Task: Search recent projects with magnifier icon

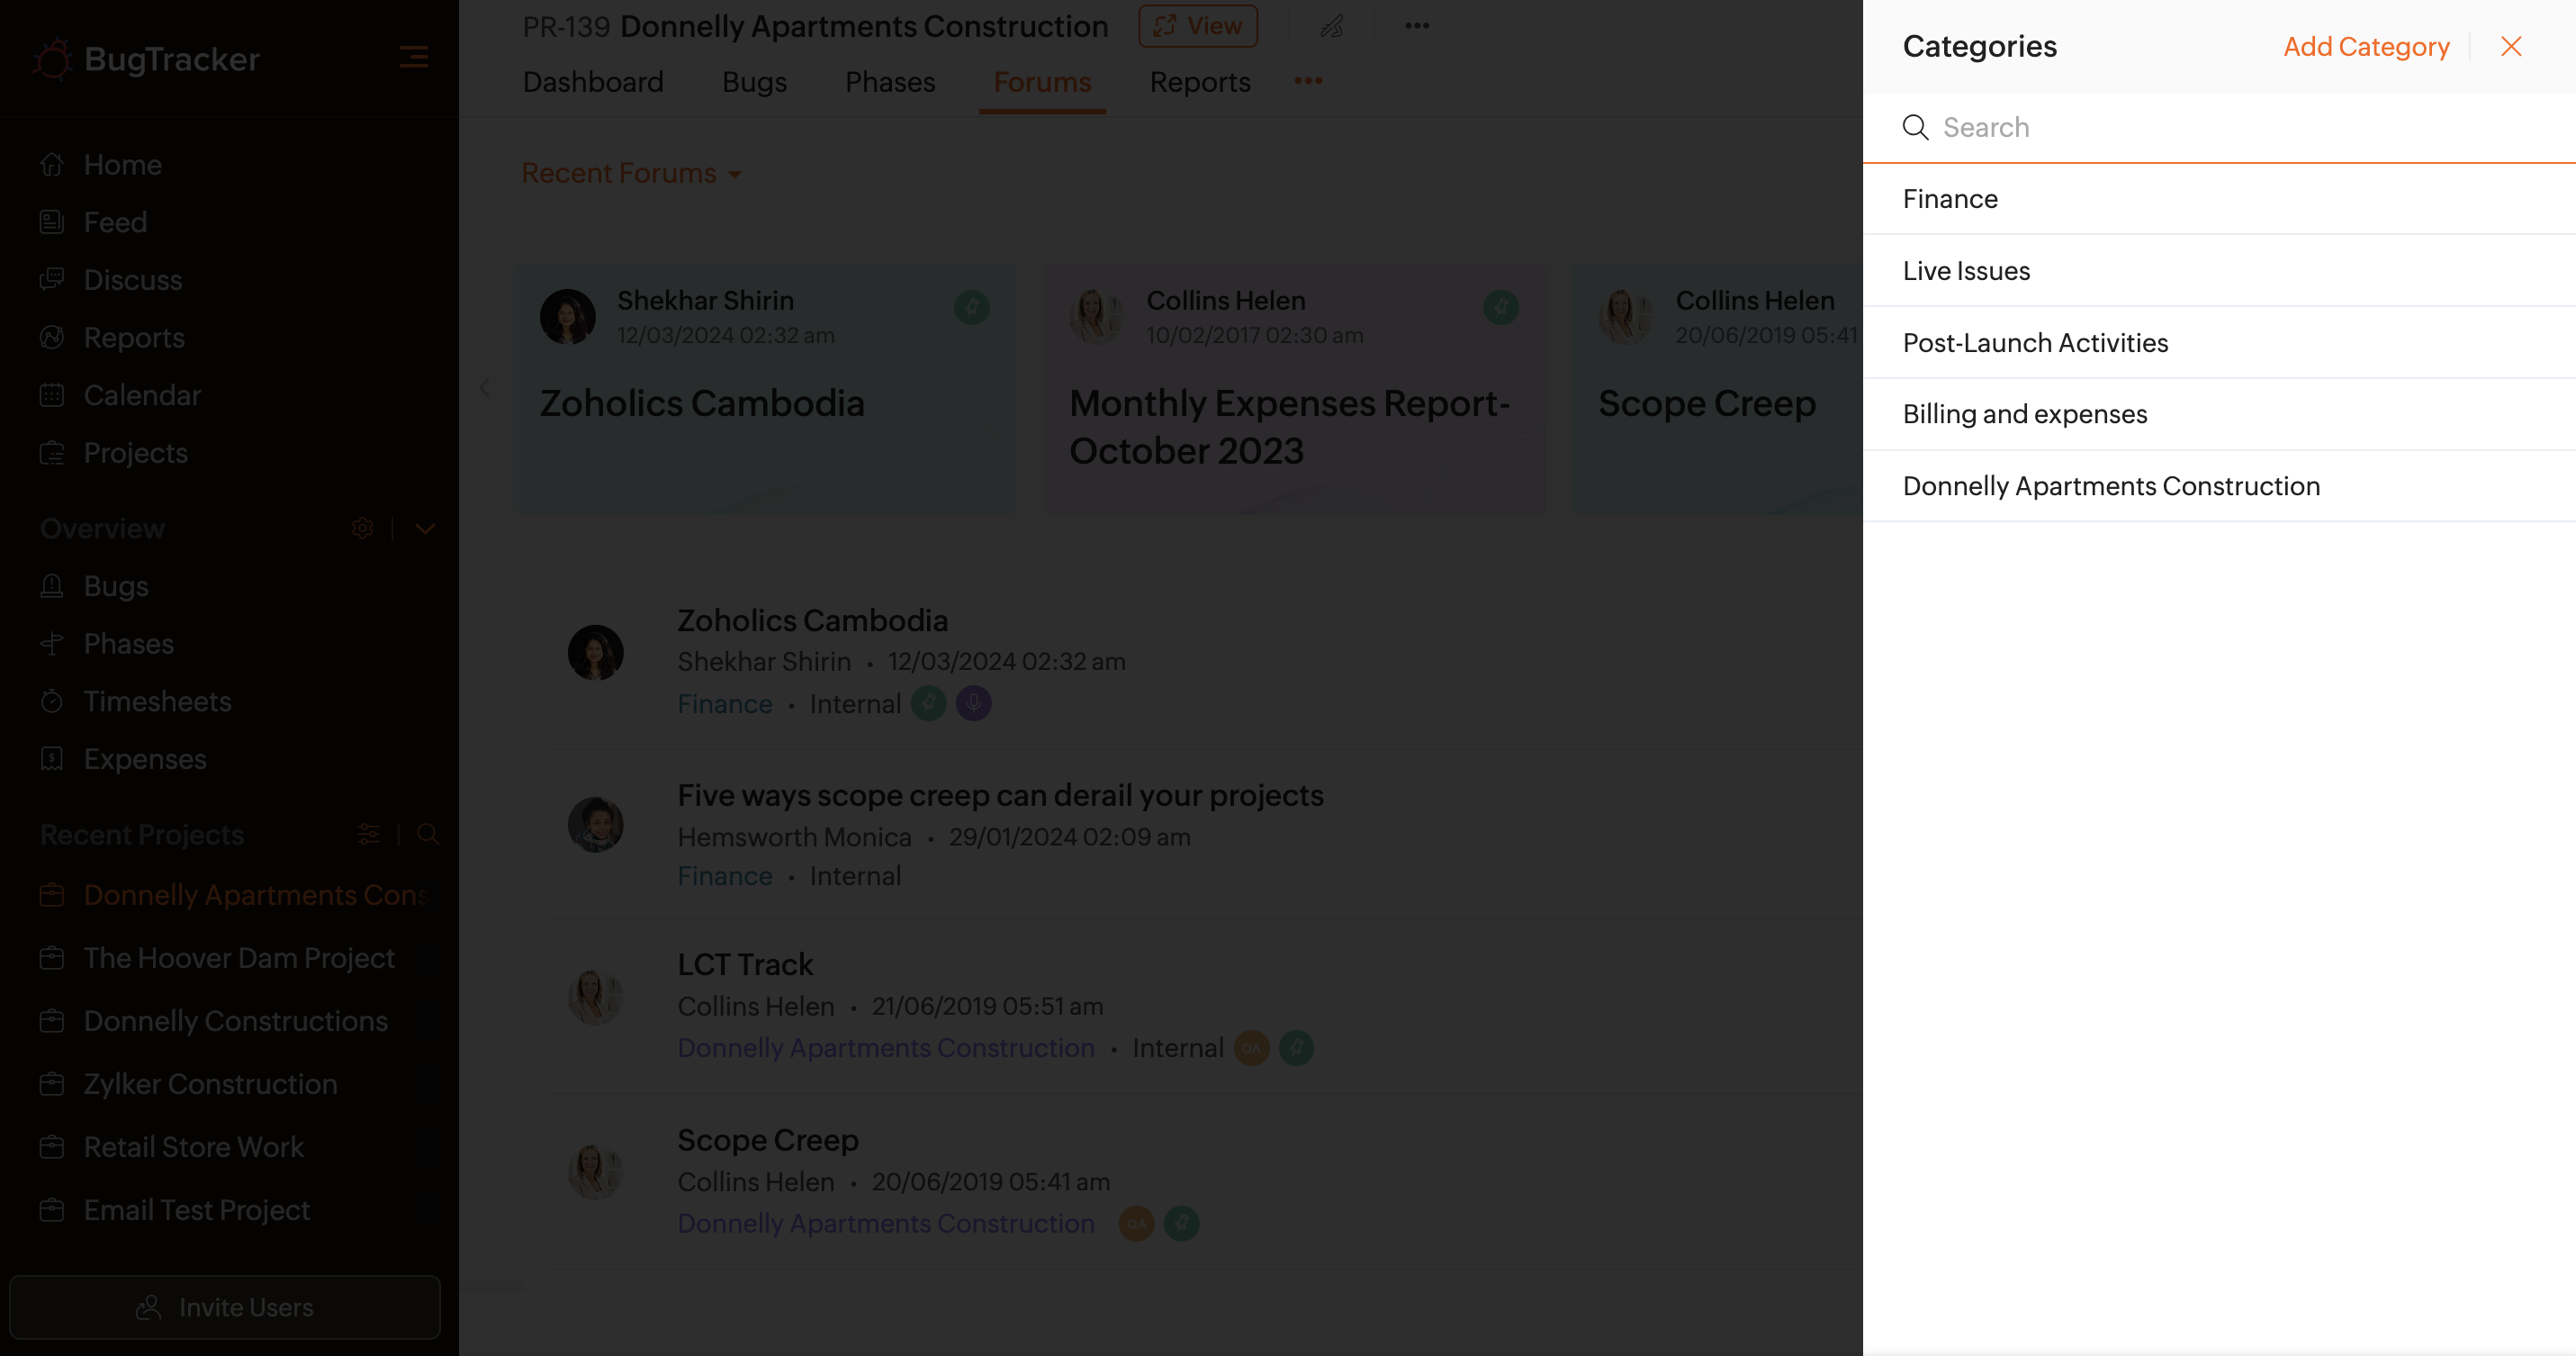Action: 428,834
